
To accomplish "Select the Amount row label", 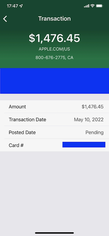I will 17,107.
